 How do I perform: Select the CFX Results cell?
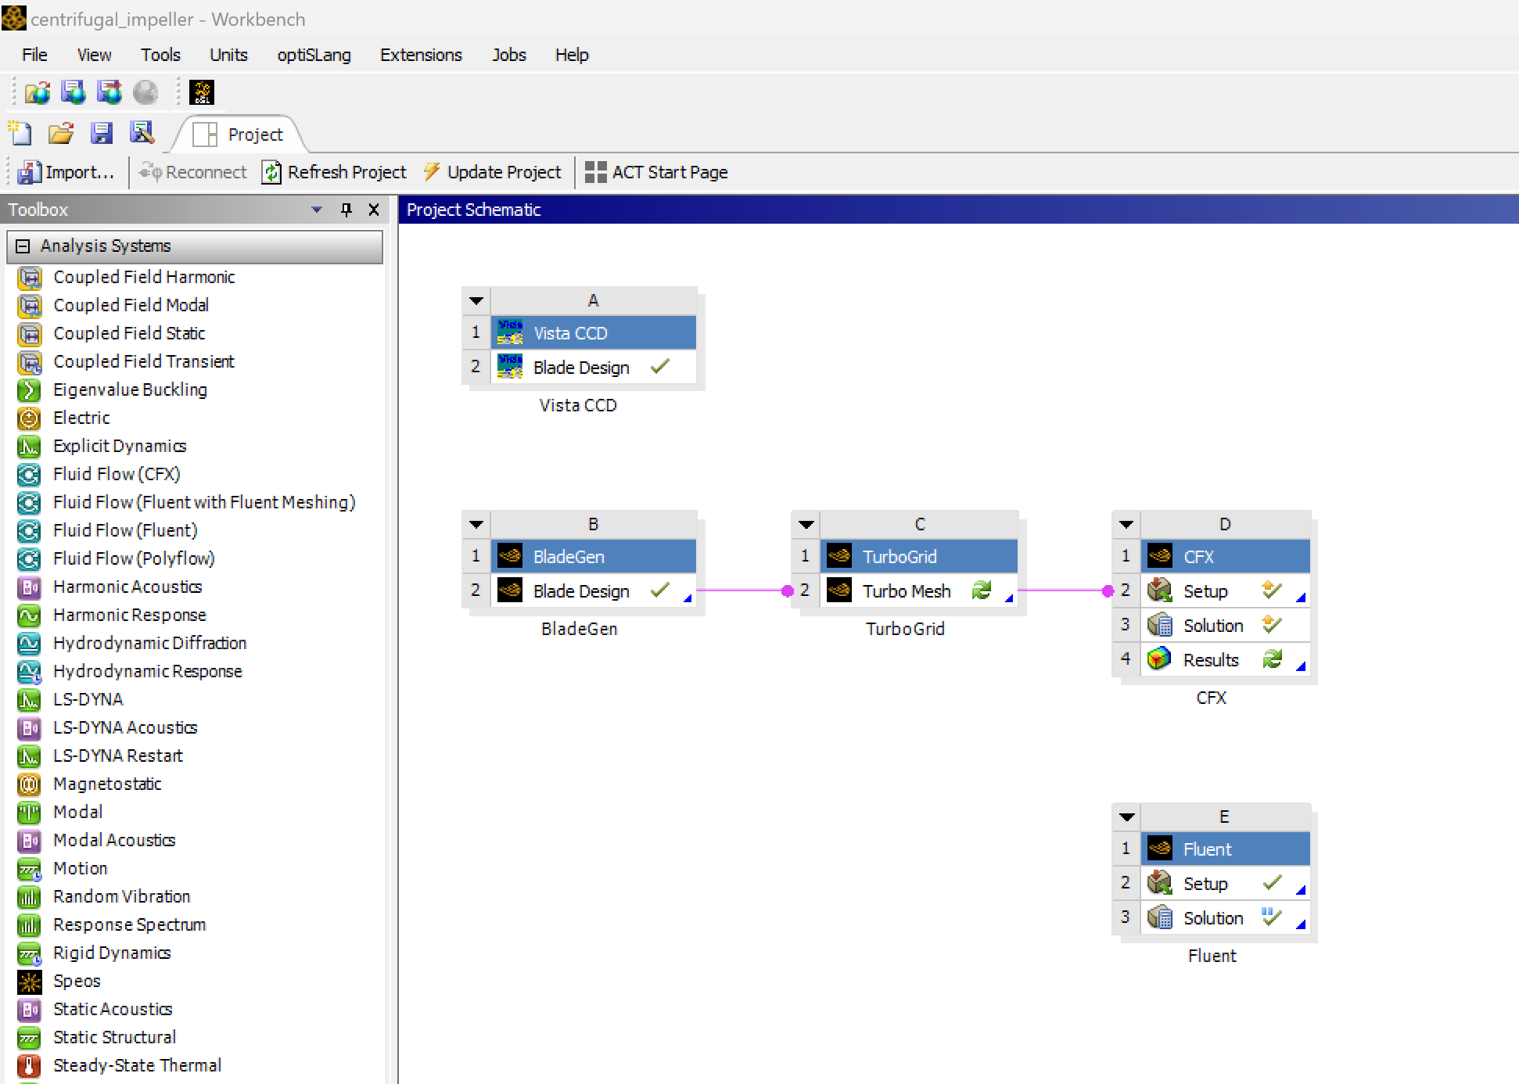1225,659
